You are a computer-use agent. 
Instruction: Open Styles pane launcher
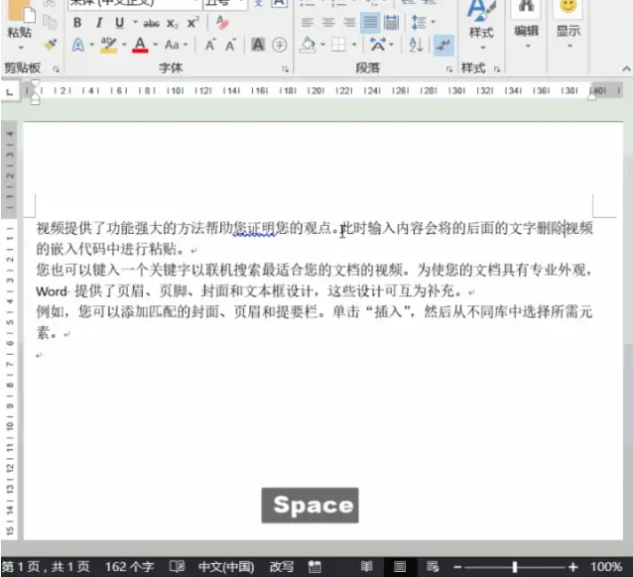tap(497, 69)
